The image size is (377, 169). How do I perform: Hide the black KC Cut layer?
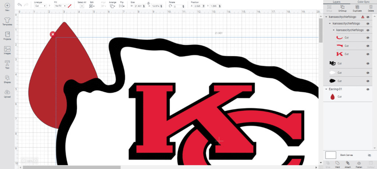click(368, 63)
